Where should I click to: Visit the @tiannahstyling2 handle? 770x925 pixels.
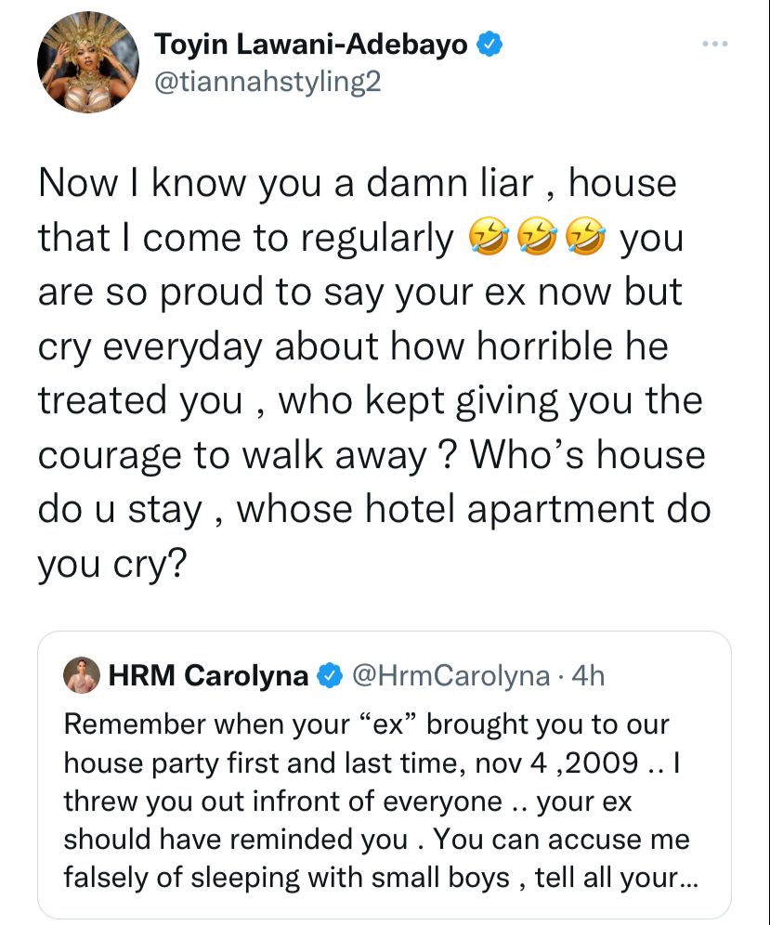click(x=268, y=82)
